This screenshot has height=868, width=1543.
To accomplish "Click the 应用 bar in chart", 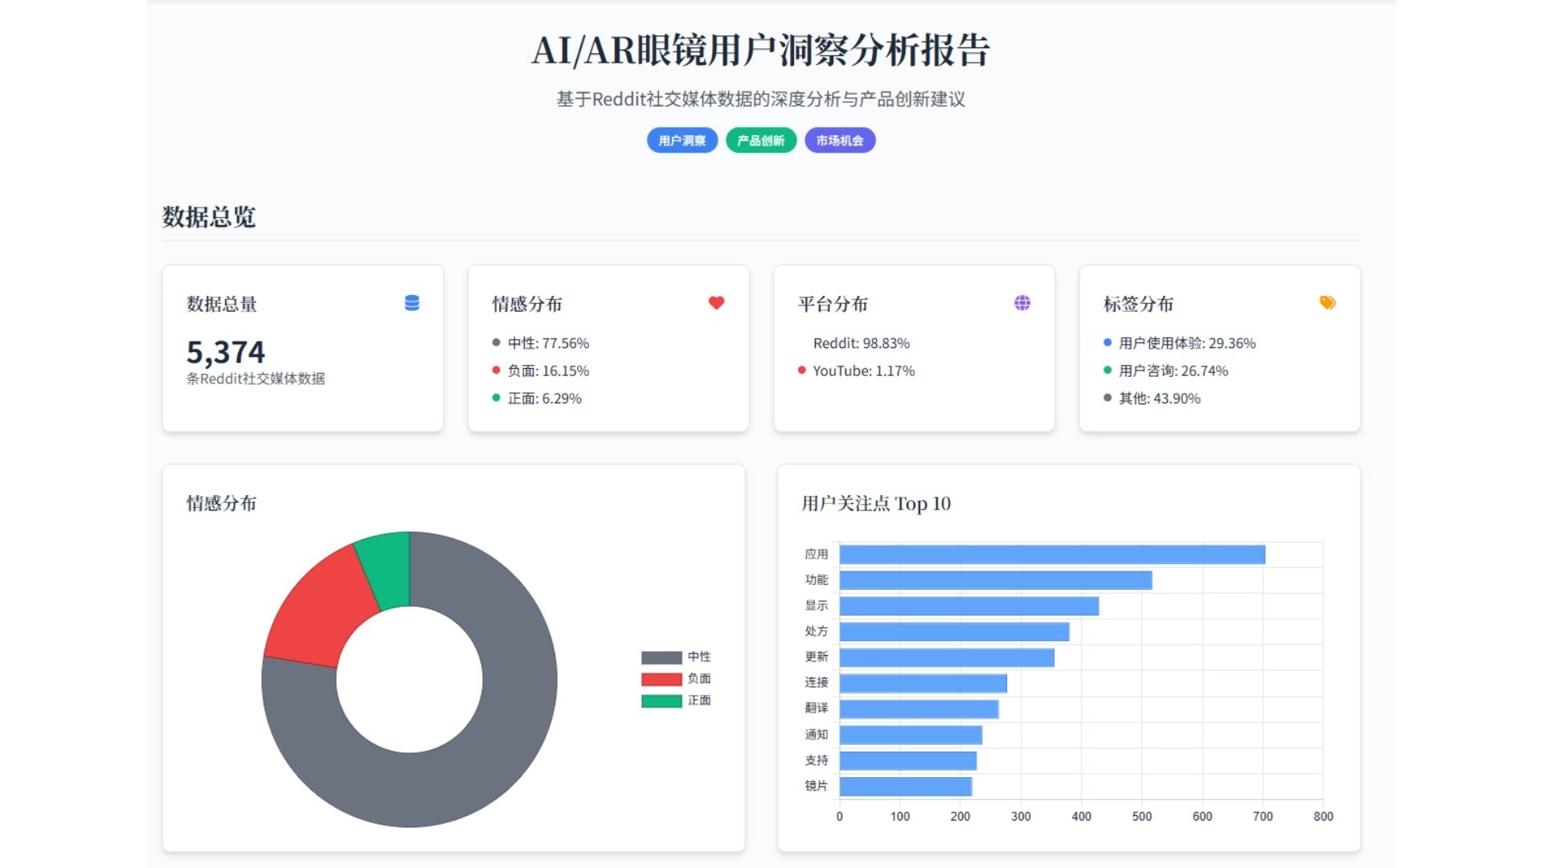I will tap(1051, 555).
